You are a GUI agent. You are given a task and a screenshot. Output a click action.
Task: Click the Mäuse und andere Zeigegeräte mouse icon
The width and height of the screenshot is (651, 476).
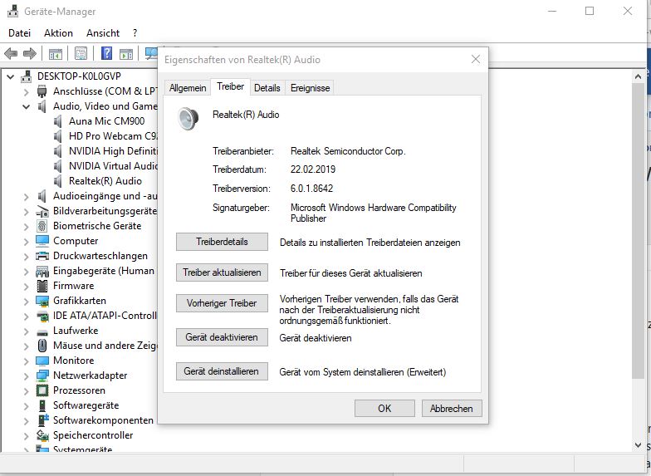tap(42, 346)
